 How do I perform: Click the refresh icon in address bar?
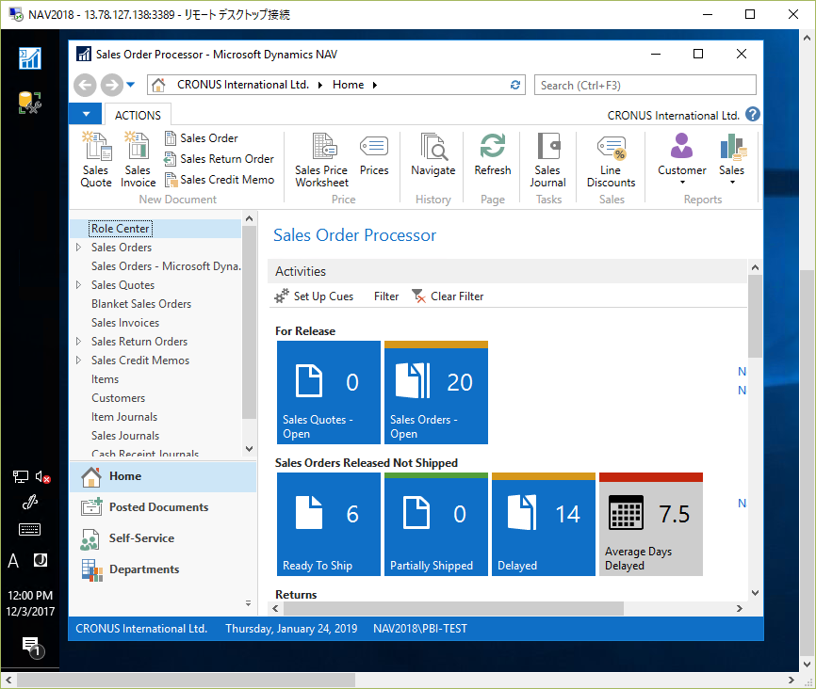(515, 85)
